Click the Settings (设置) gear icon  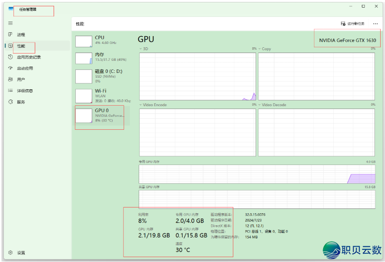pos(10,252)
